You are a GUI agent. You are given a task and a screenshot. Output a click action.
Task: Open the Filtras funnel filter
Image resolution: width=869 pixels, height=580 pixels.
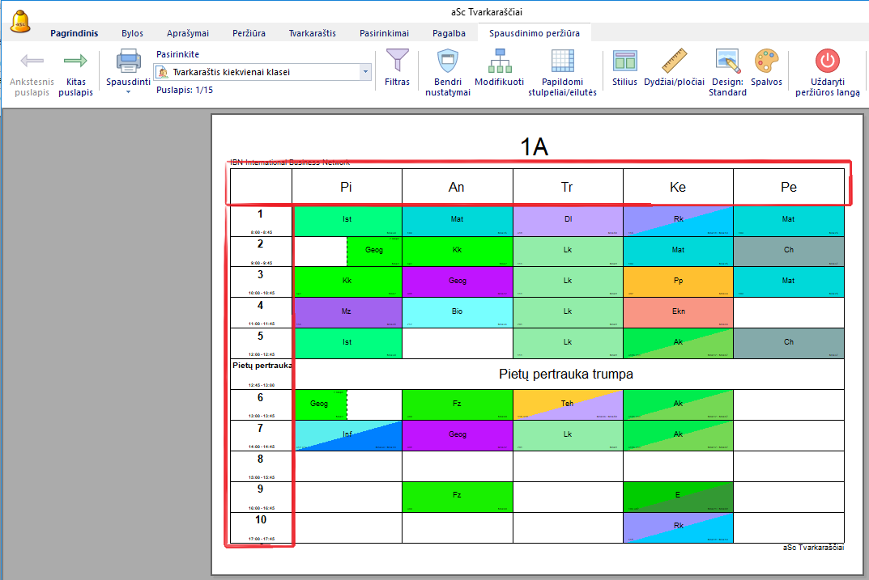pos(397,61)
